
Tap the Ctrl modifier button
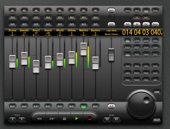click(x=146, y=24)
